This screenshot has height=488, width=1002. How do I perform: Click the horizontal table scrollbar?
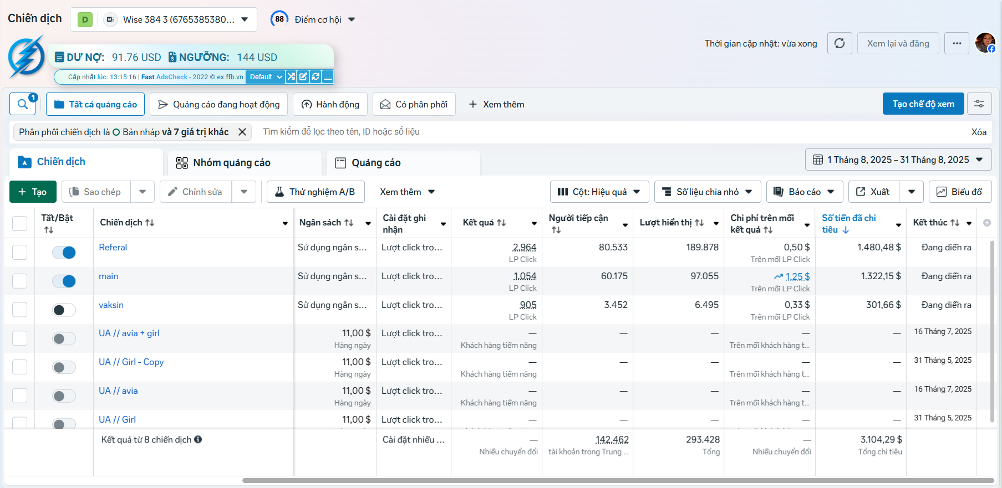pyautogui.click(x=618, y=480)
